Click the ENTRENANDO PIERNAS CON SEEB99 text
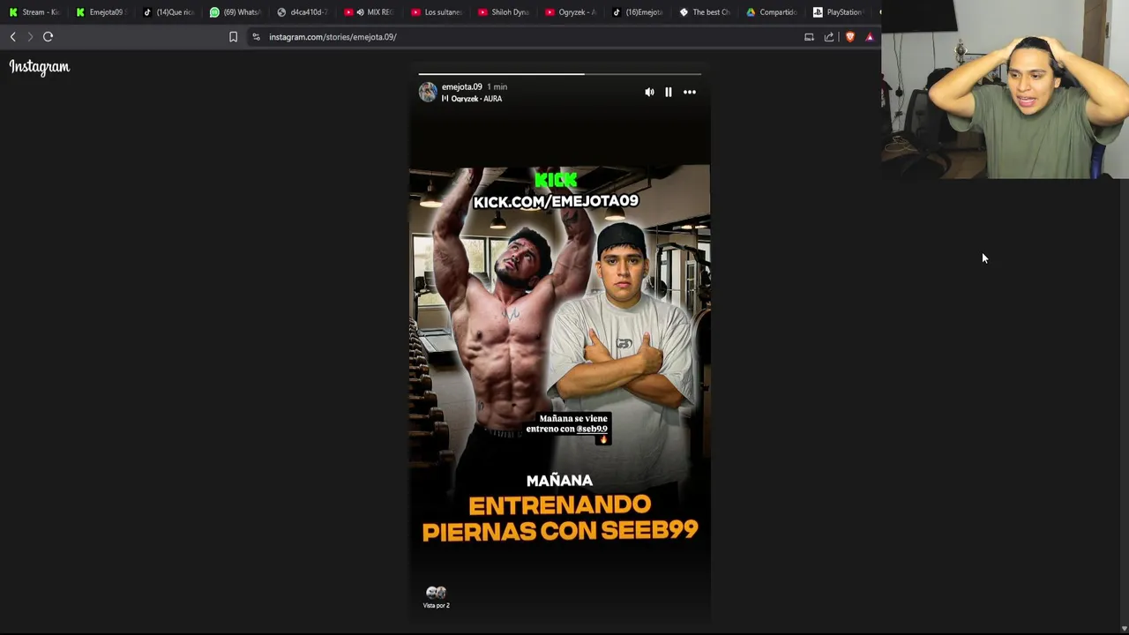 559,518
